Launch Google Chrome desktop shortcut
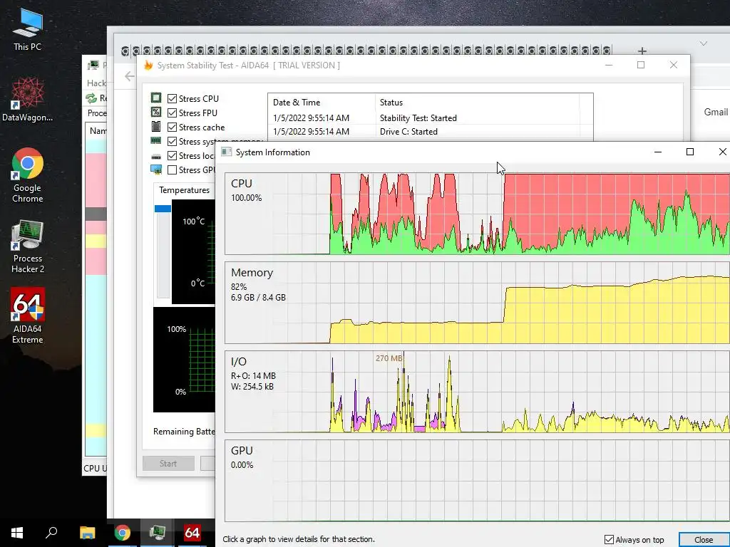 point(28,175)
